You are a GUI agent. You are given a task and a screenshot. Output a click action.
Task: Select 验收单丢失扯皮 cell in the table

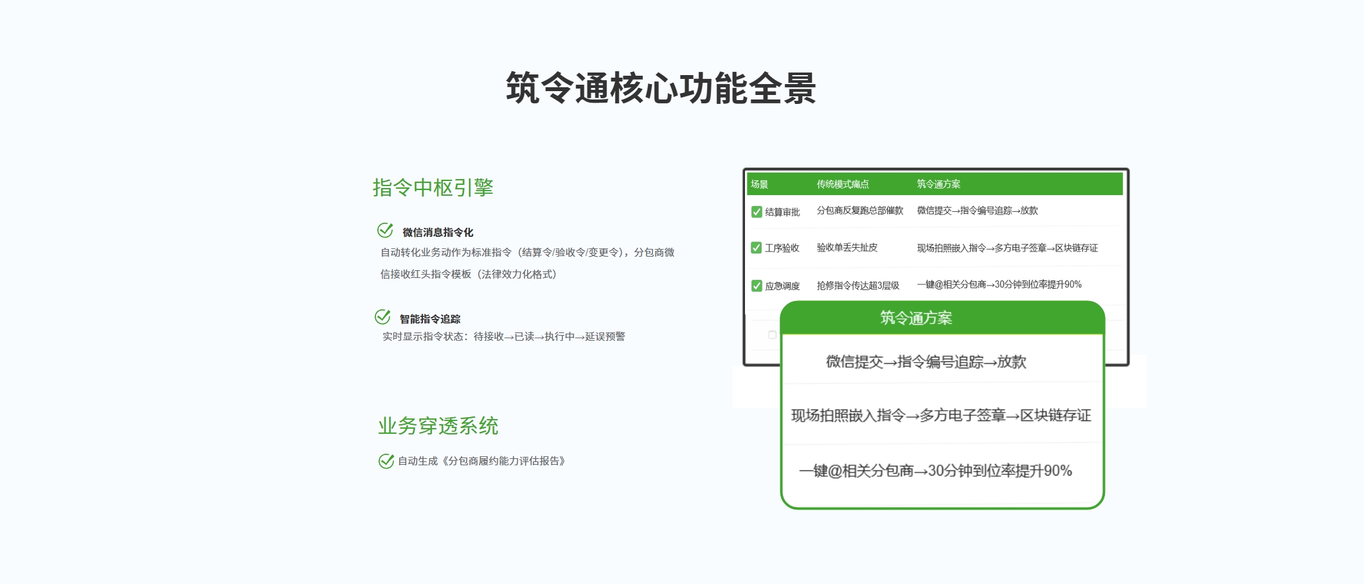point(847,248)
